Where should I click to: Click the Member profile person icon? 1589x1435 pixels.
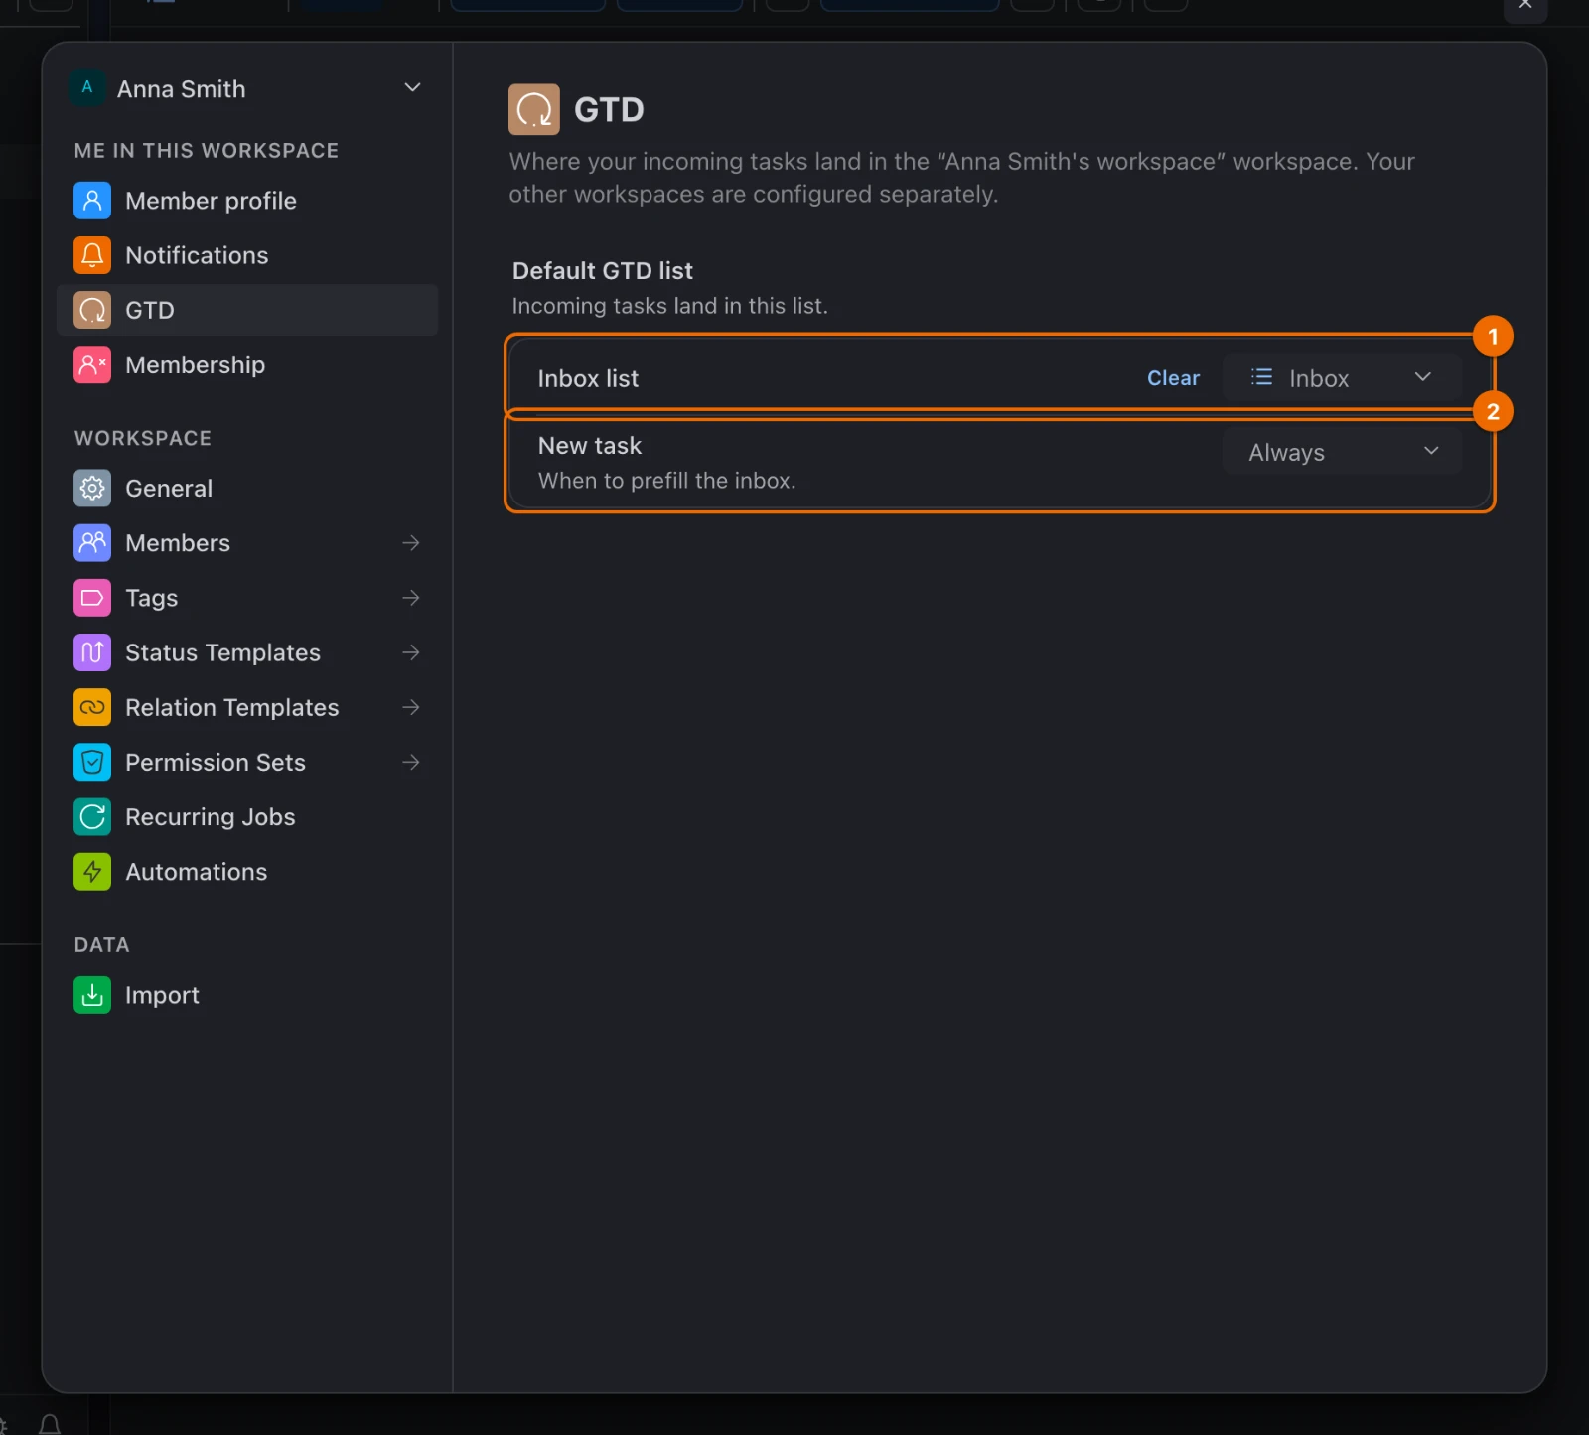pos(92,201)
